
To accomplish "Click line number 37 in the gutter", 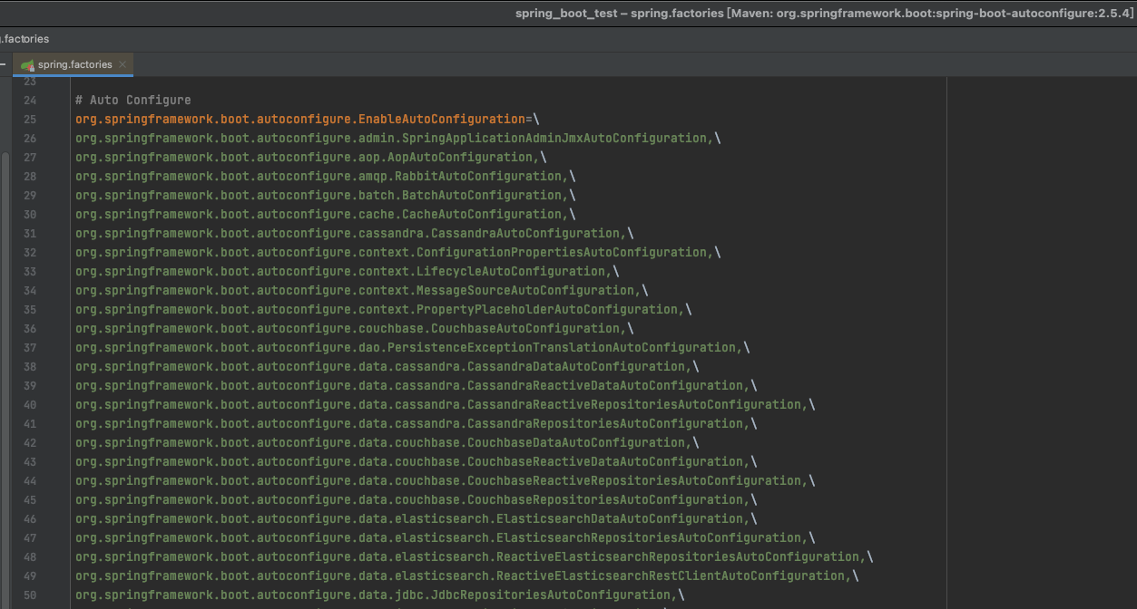I will point(30,347).
